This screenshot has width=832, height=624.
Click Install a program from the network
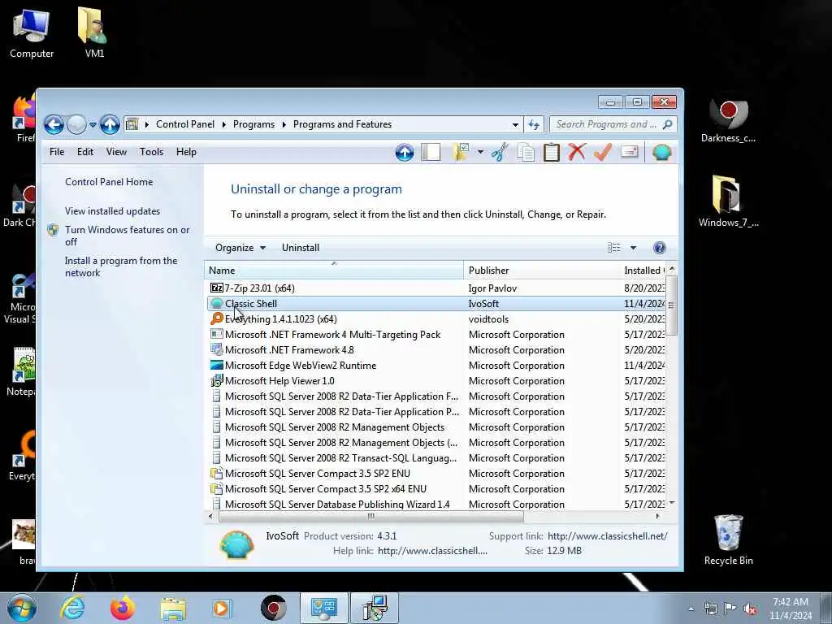tap(121, 266)
